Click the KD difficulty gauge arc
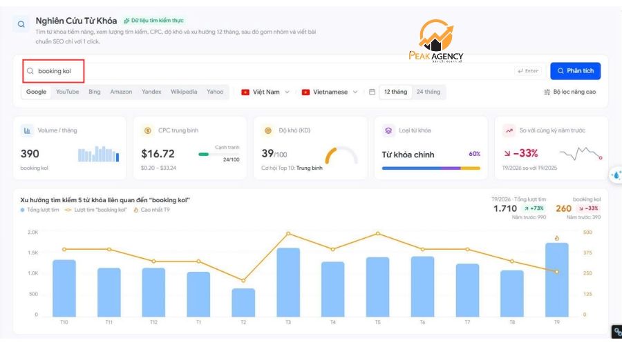622x345 pixels. [341, 155]
